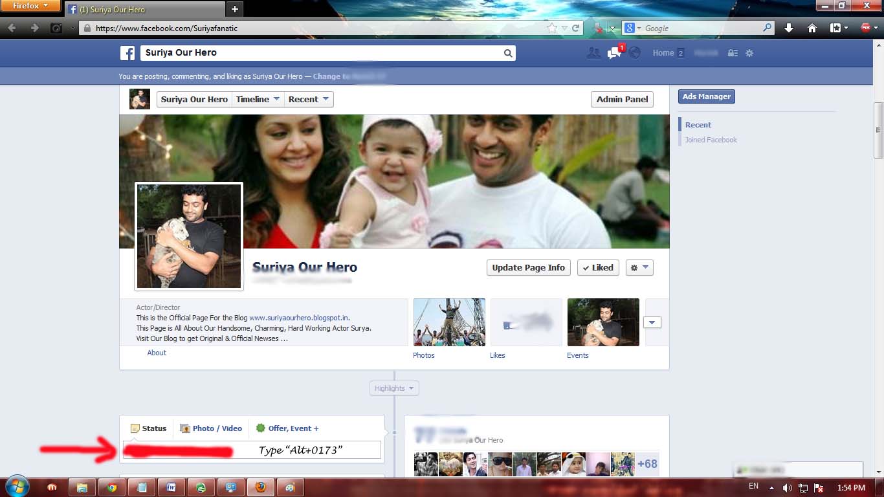
Task: Expand the Recent dropdown
Action: (x=309, y=99)
